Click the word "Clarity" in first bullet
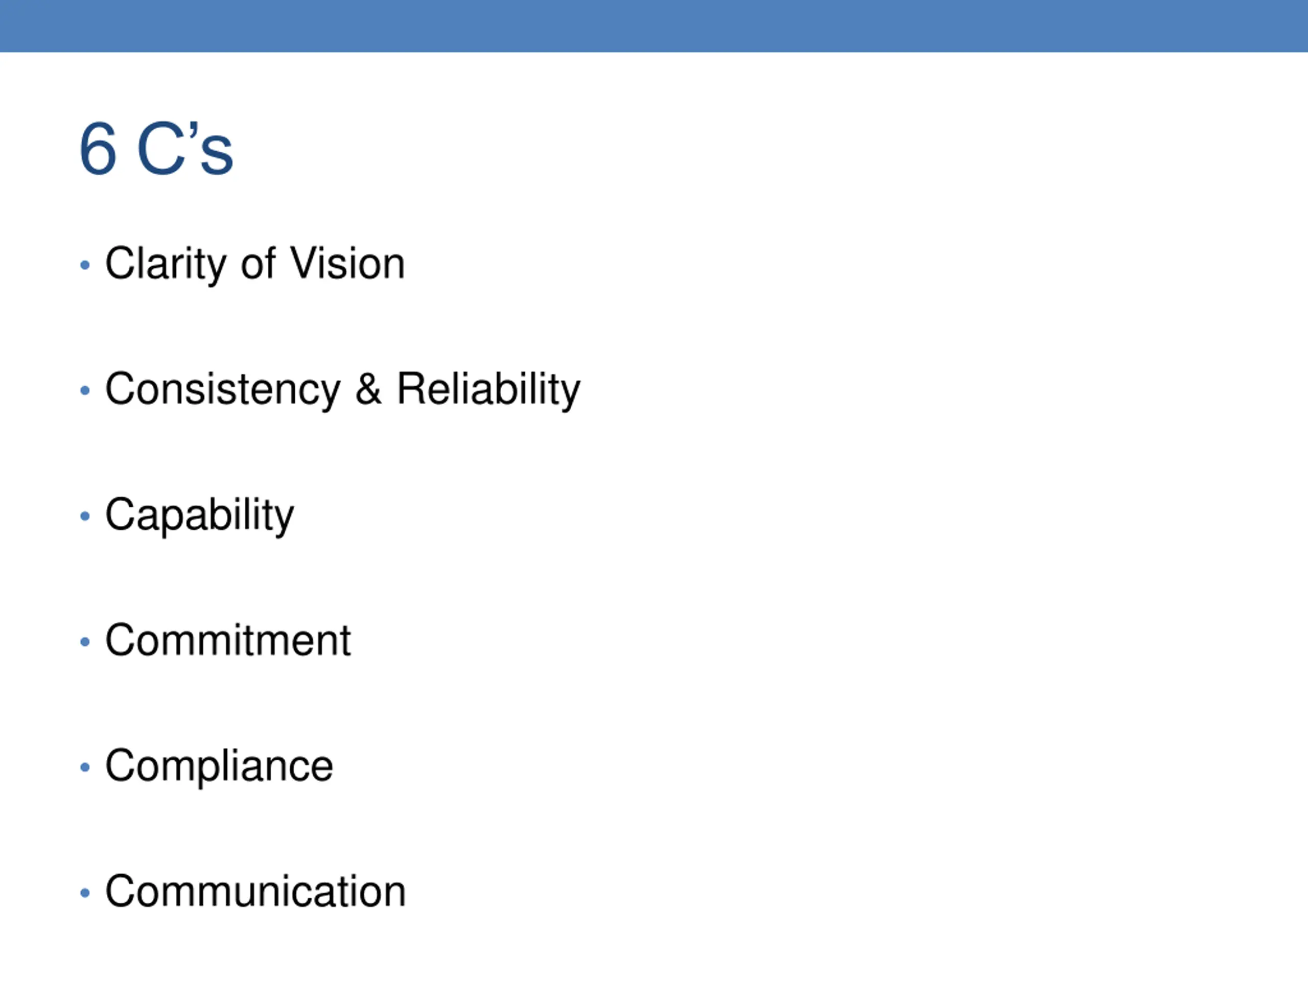The image size is (1308, 981). pos(166,264)
